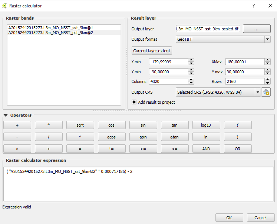Click the Current layer extent button

pos(152,51)
